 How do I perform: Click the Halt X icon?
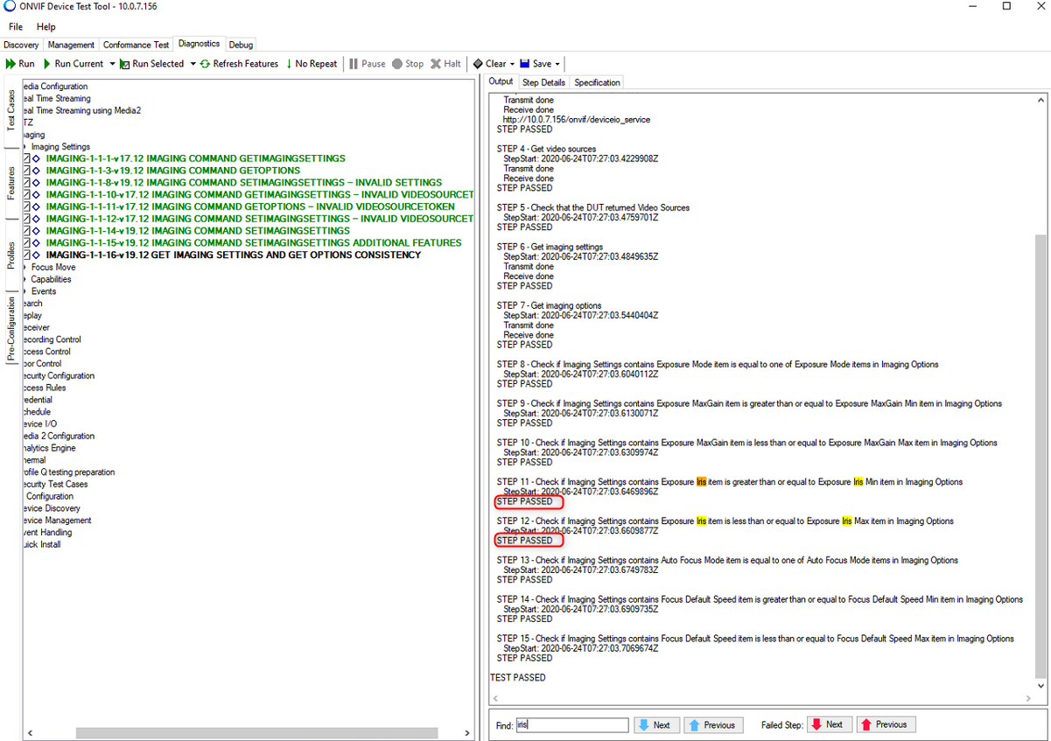click(x=435, y=64)
